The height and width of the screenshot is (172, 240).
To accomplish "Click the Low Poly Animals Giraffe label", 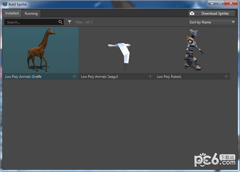I will click(x=23, y=76).
